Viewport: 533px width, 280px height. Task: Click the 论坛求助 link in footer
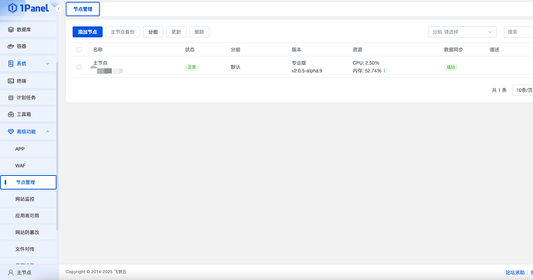click(x=515, y=272)
